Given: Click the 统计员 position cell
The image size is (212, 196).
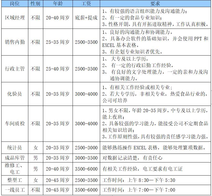Looking at the screenshot, I should 15,148.
